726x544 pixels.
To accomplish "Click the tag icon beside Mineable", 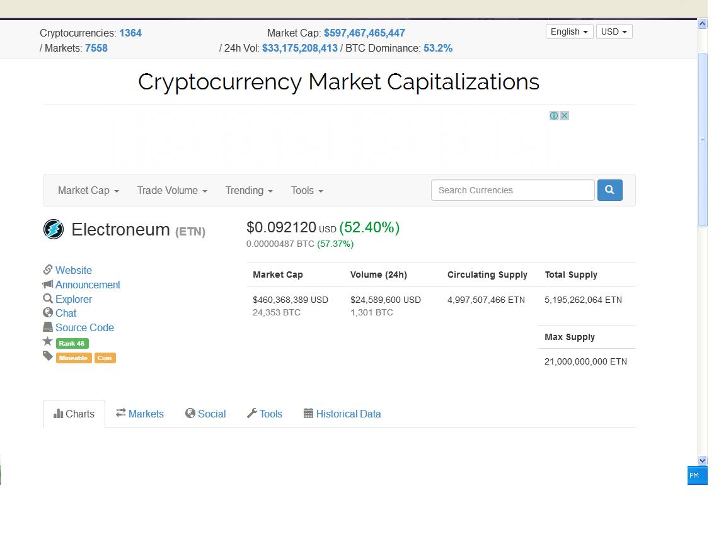I will 48,356.
